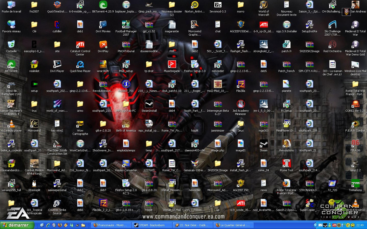367x229 pixels.
Task: Launch cutkiller shortcut
Action: click(x=57, y=27)
